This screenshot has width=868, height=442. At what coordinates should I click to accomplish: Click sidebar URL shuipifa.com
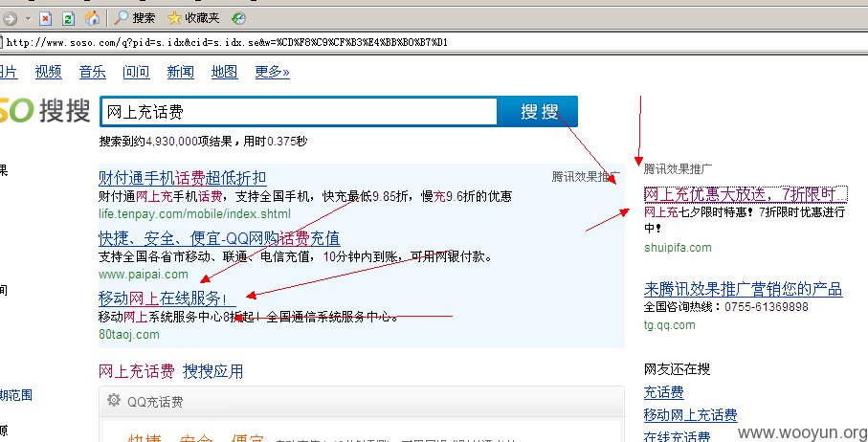[x=678, y=247]
